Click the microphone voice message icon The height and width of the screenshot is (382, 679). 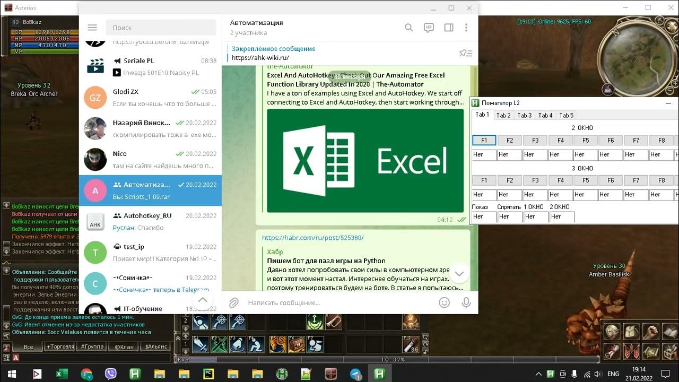coord(466,302)
